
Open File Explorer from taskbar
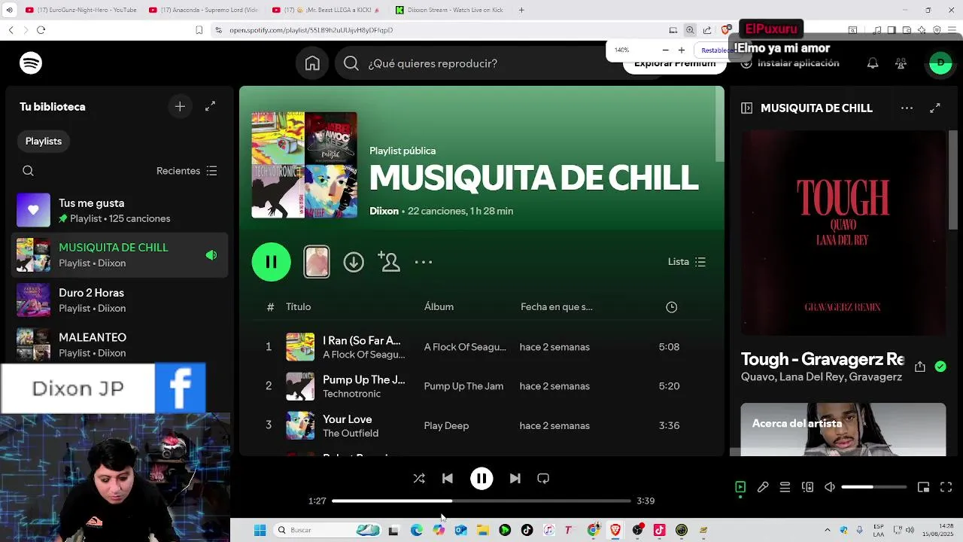(x=483, y=530)
